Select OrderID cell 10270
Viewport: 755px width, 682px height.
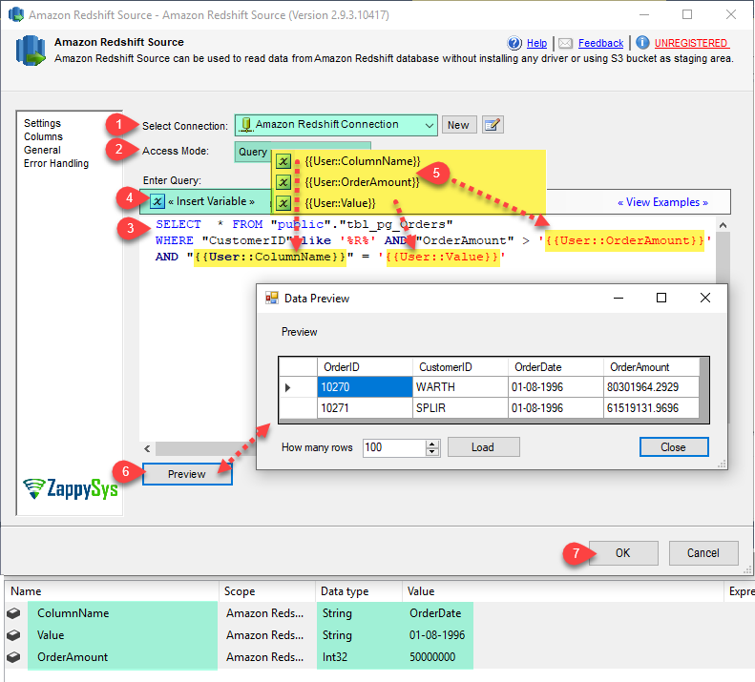point(365,387)
